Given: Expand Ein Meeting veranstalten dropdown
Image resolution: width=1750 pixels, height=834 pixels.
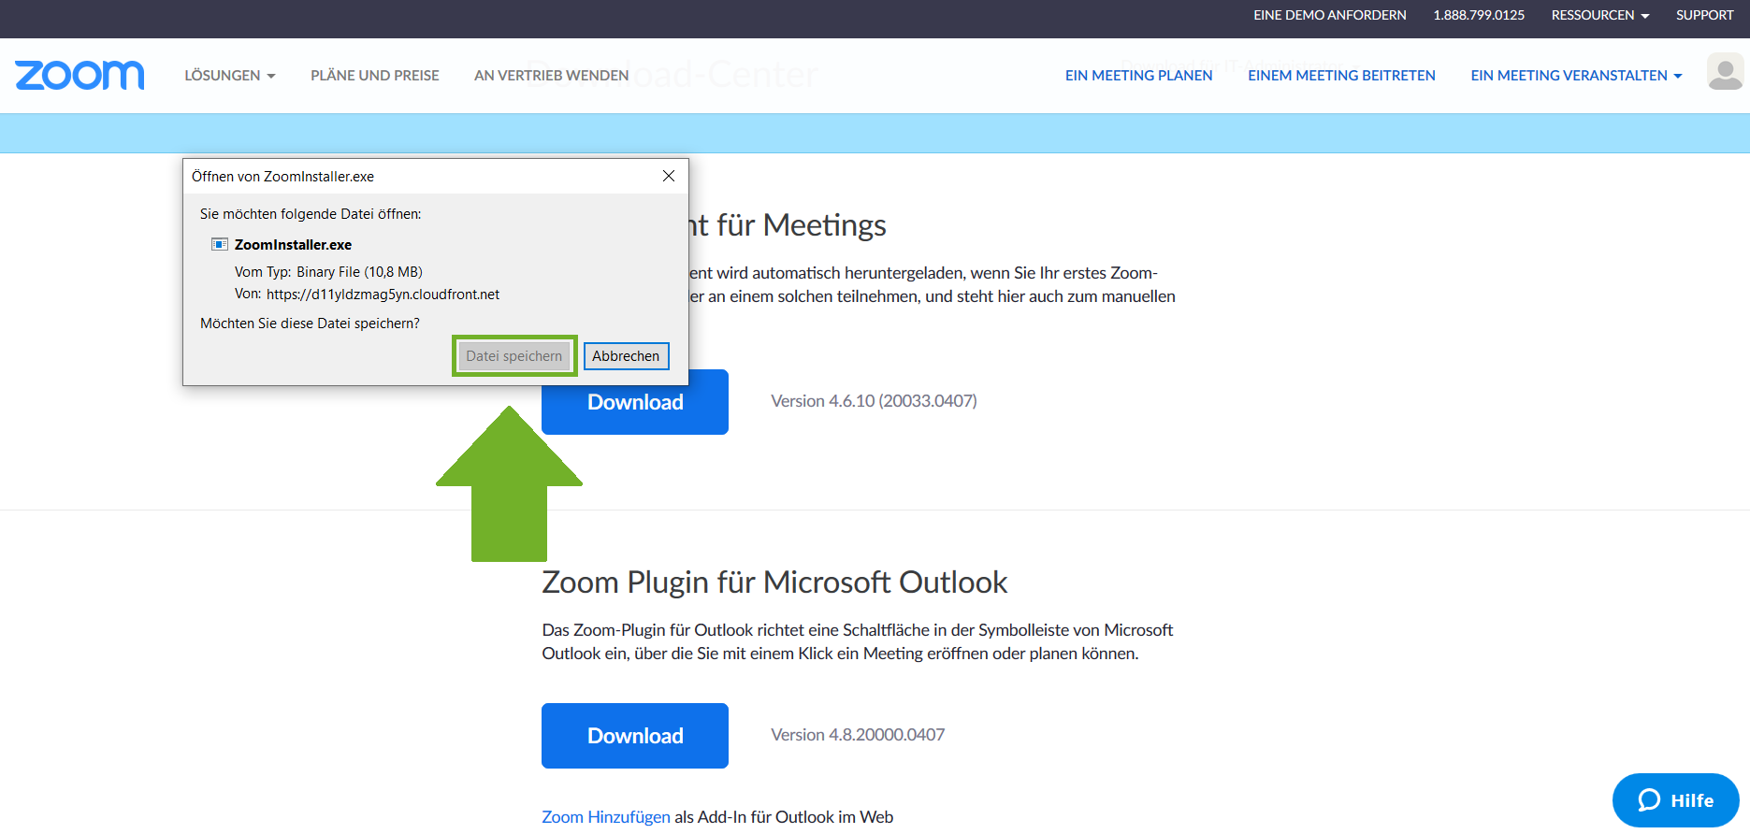Looking at the screenshot, I should (1575, 76).
